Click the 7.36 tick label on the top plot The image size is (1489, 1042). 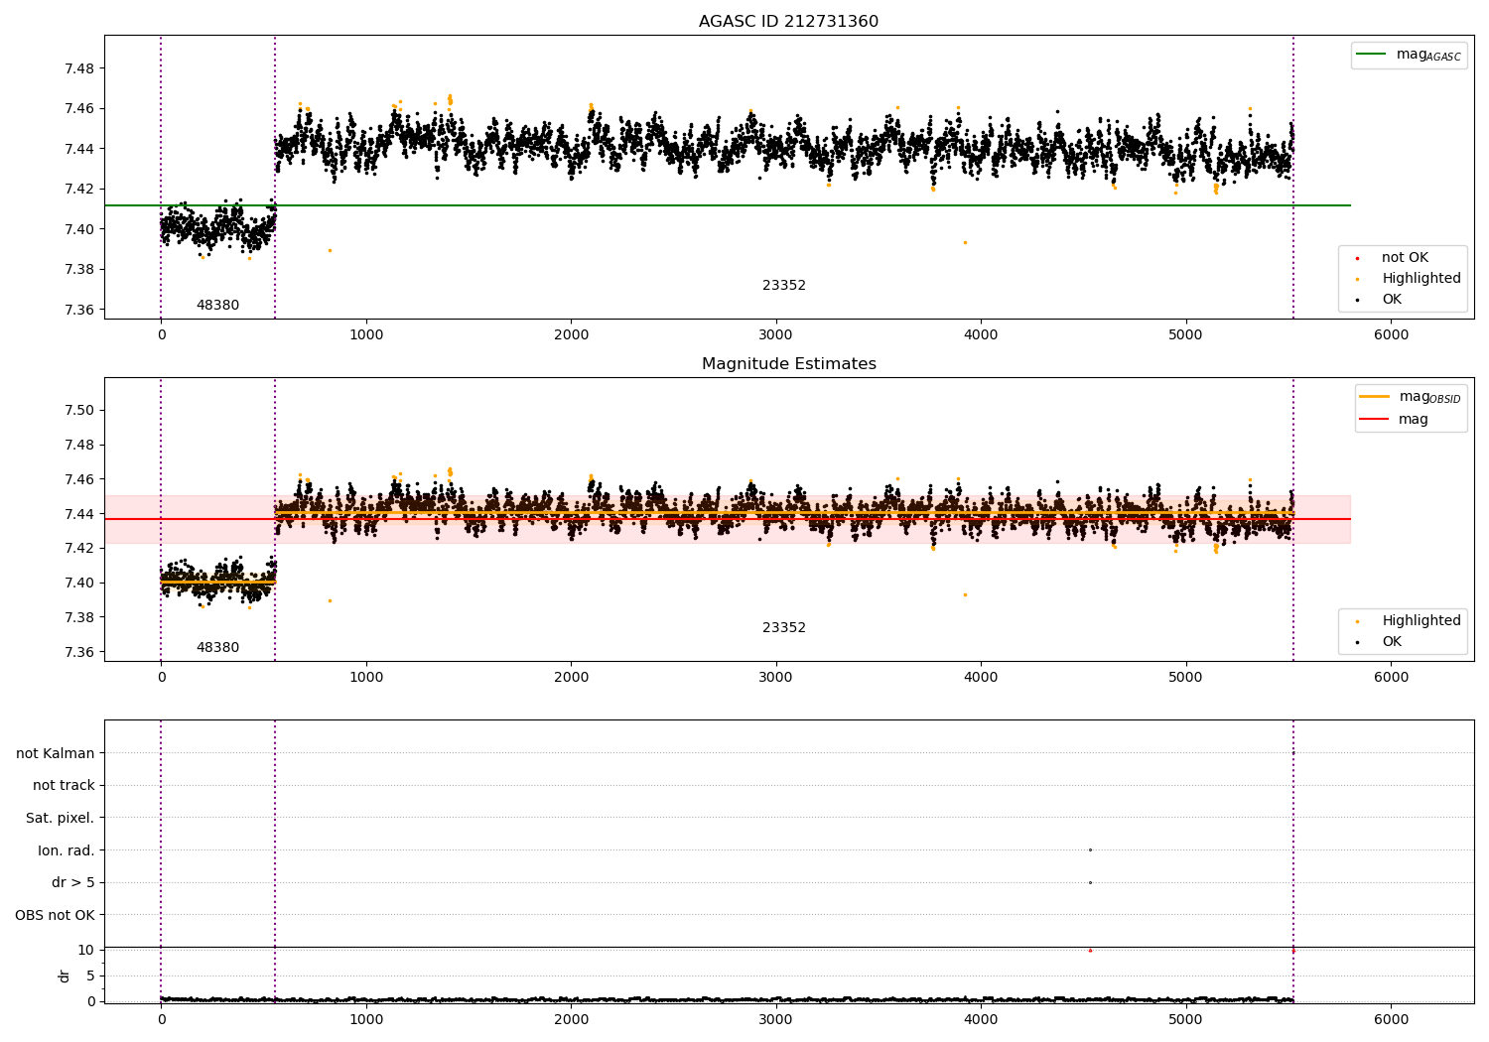[x=78, y=311]
